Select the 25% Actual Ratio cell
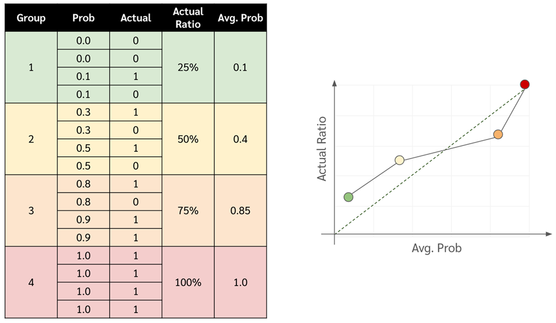Screen dimensions: 556x323 coord(188,68)
